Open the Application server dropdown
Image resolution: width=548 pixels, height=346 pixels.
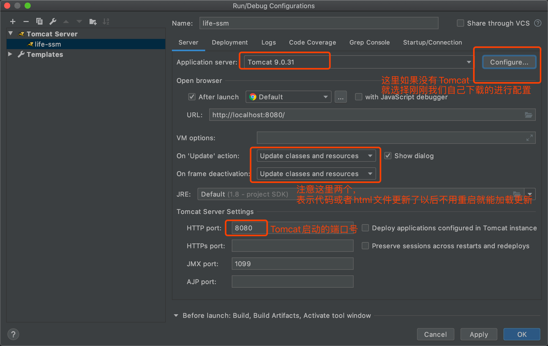point(468,62)
